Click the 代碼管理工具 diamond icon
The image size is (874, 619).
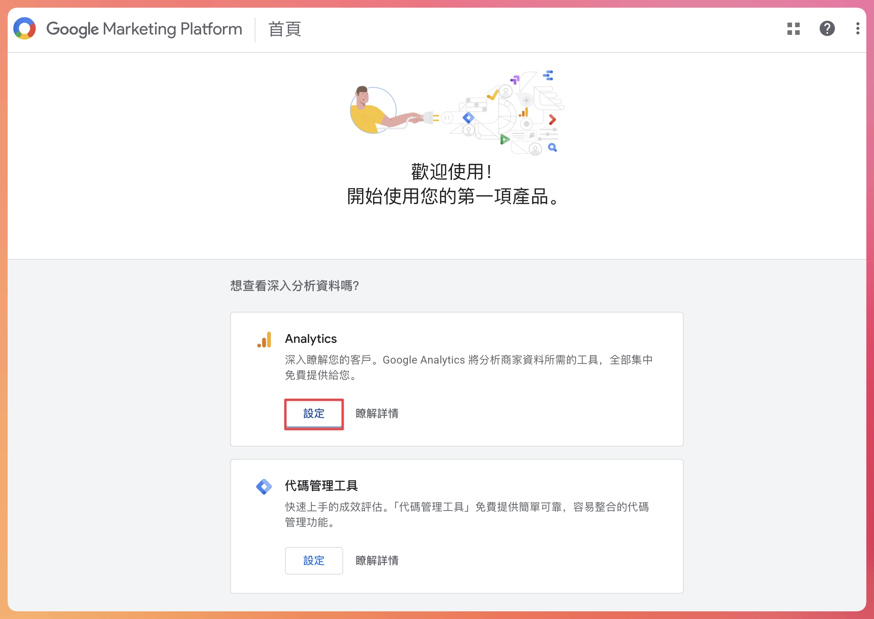265,486
